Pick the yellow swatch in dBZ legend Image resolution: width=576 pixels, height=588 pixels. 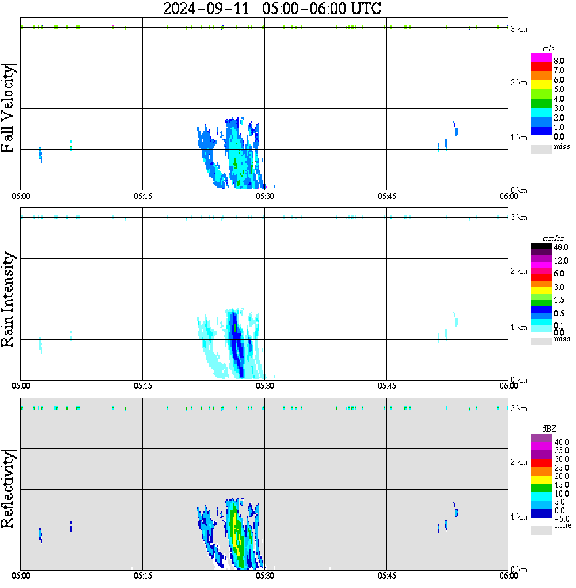click(x=541, y=480)
